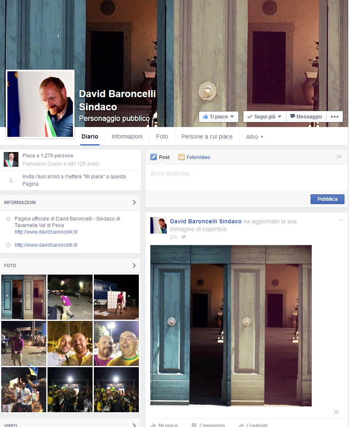Image resolution: width=349 pixels, height=427 pixels.
Task: Open the post options chevron menu
Action: point(340,220)
